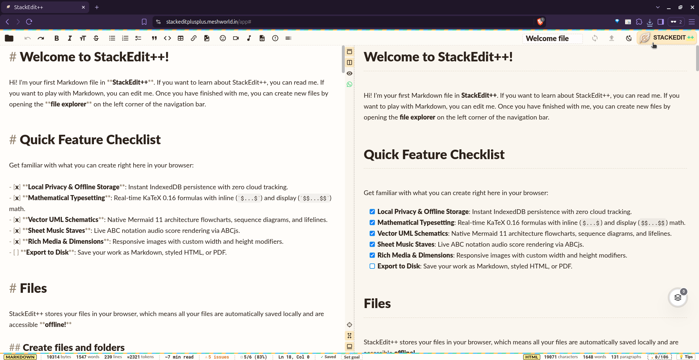Open the file explorer folder icon
This screenshot has height=360, width=699.
9,38
